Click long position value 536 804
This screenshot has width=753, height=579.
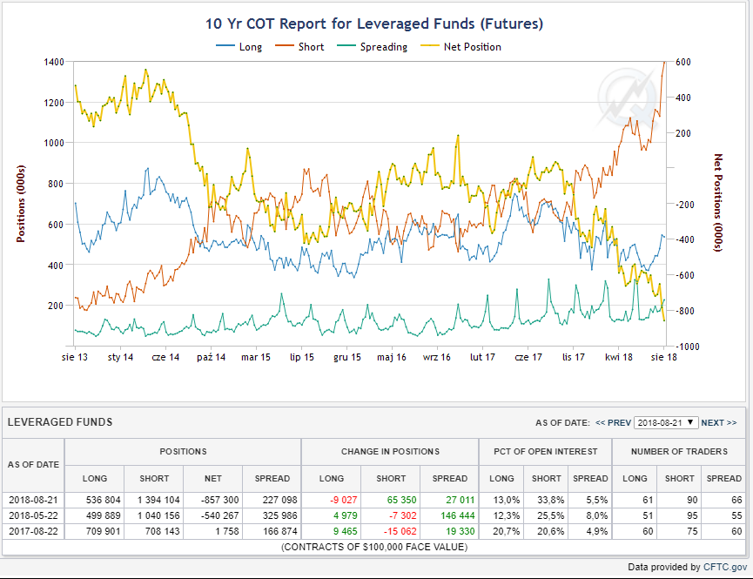pos(104,500)
